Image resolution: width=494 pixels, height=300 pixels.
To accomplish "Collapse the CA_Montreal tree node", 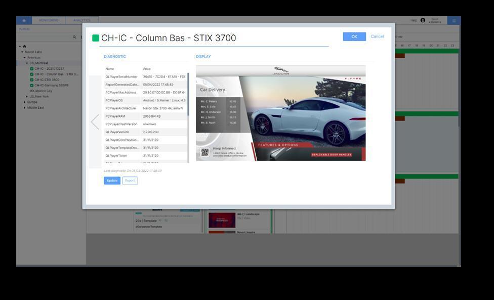I will point(27,63).
